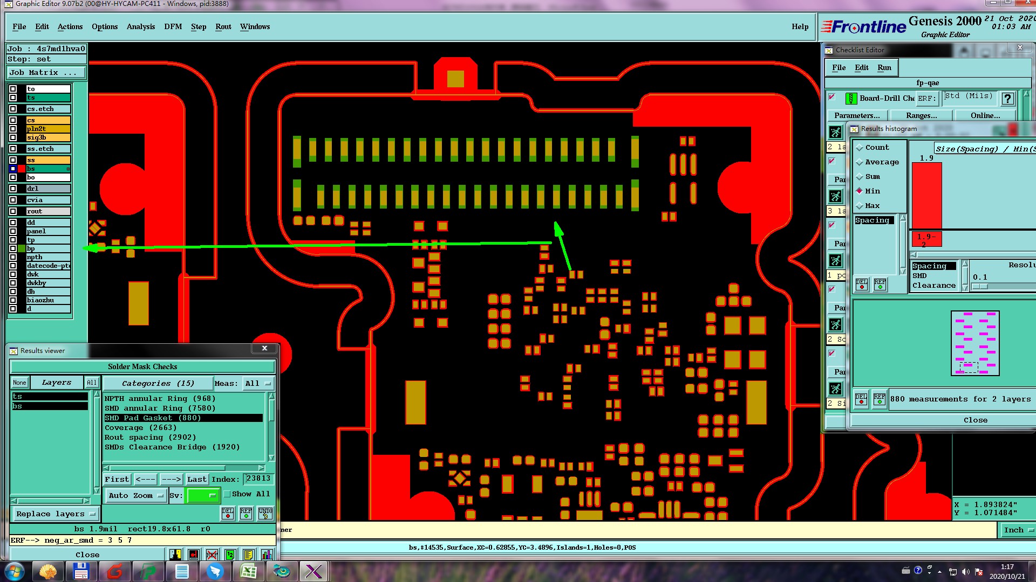
Task: Open the Inch units dropdown
Action: point(1018,530)
